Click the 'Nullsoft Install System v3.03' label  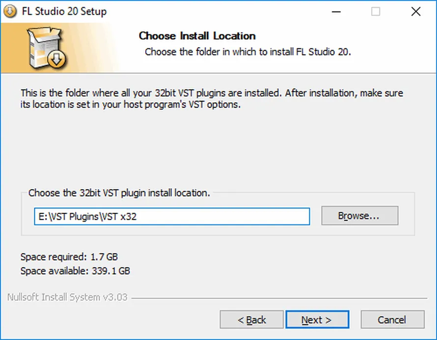pos(67,297)
